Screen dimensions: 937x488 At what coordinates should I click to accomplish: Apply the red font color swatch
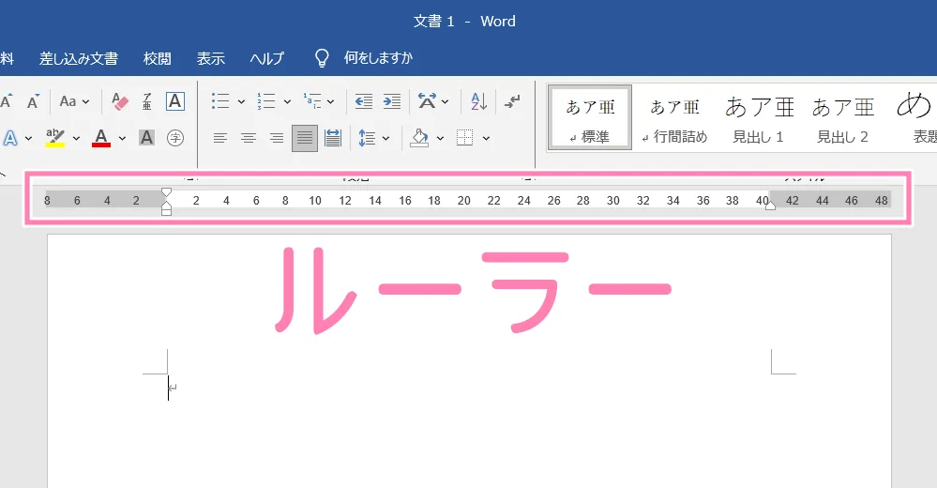[x=101, y=139]
